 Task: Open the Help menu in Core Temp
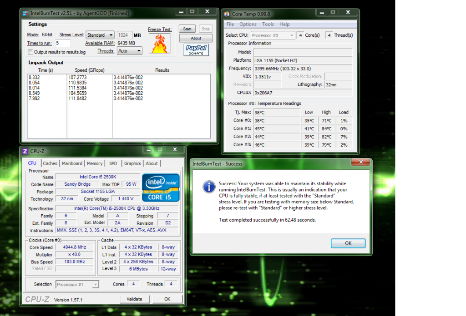284,25
